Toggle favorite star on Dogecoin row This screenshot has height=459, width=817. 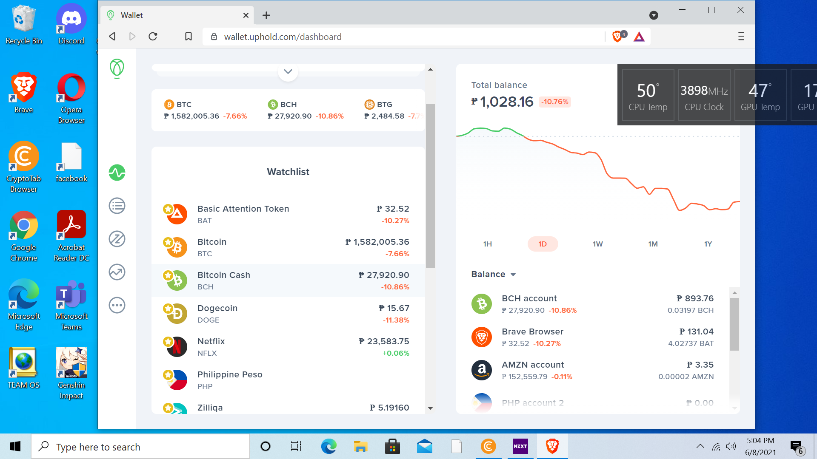click(x=168, y=308)
